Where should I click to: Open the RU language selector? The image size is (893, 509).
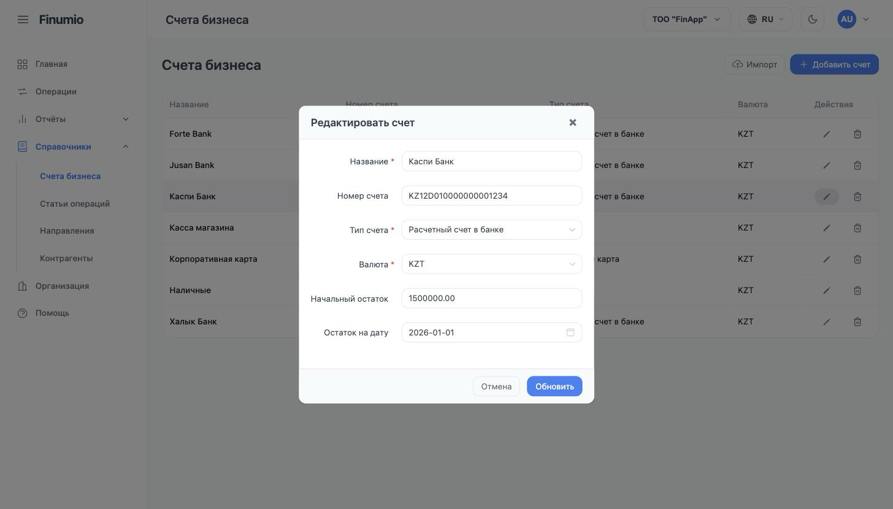click(766, 19)
